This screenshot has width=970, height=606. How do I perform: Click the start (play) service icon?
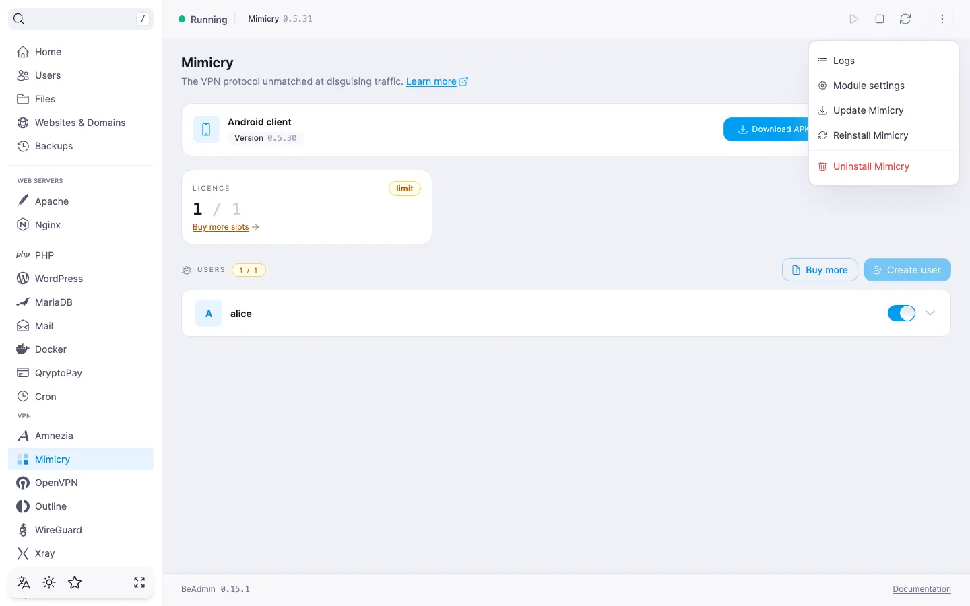pyautogui.click(x=854, y=19)
